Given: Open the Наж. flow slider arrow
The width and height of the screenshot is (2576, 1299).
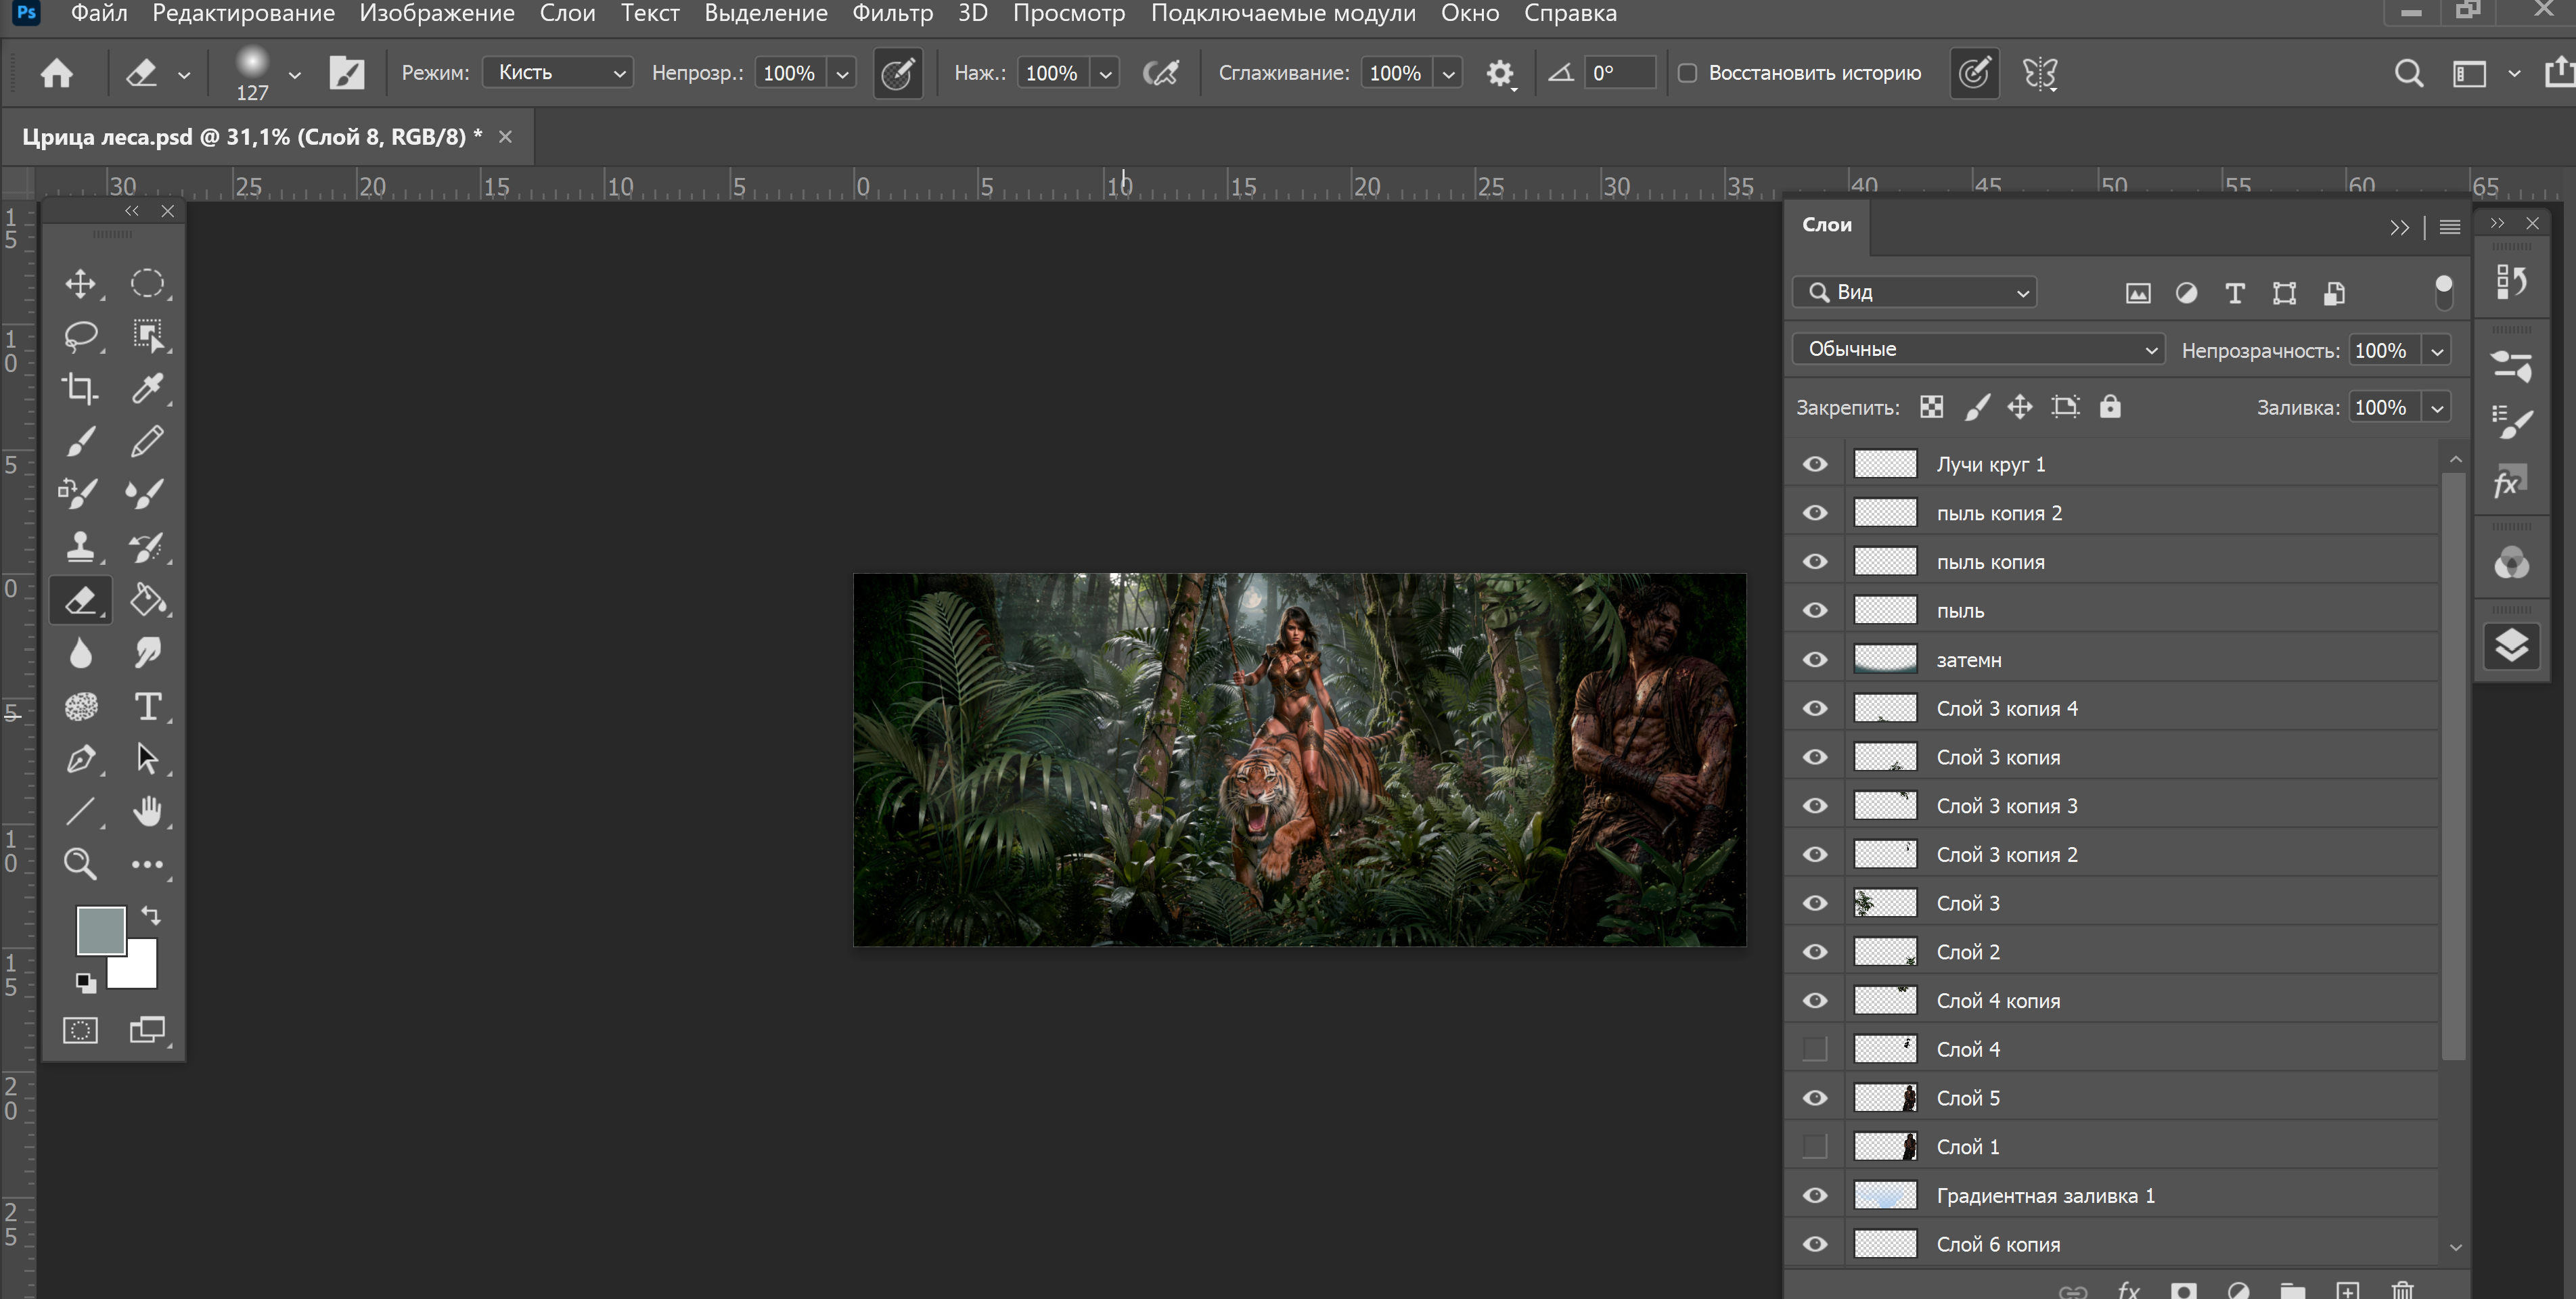Looking at the screenshot, I should [x=1105, y=73].
